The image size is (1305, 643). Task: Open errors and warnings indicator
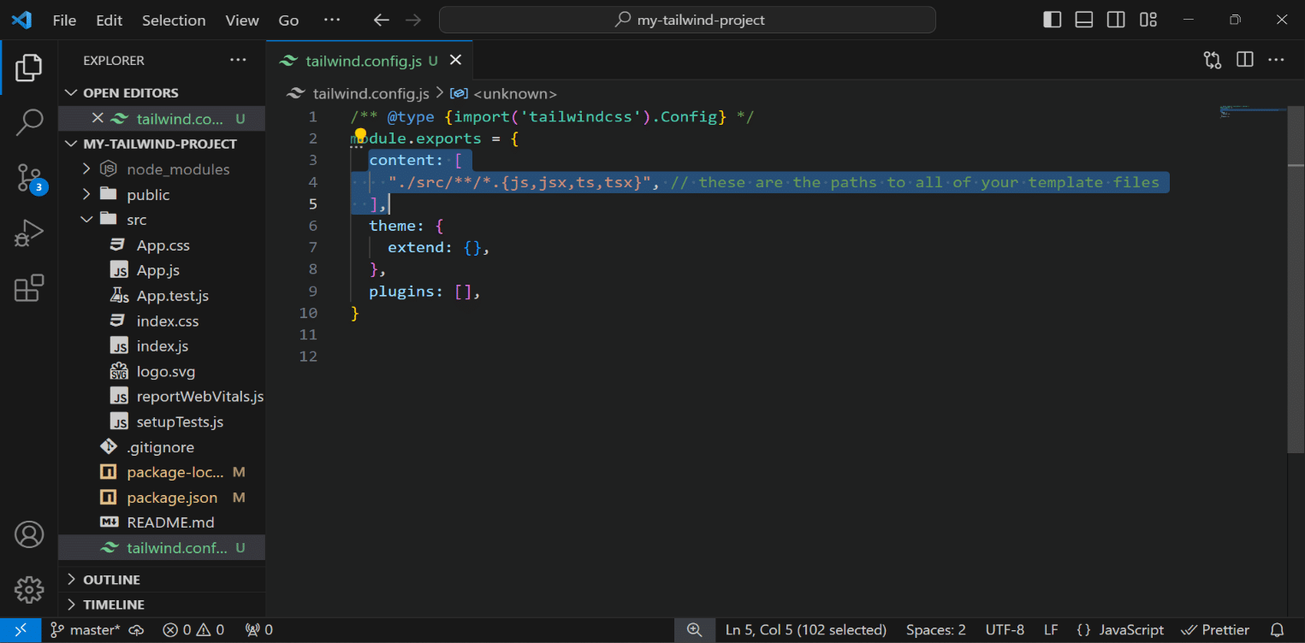pyautogui.click(x=193, y=630)
